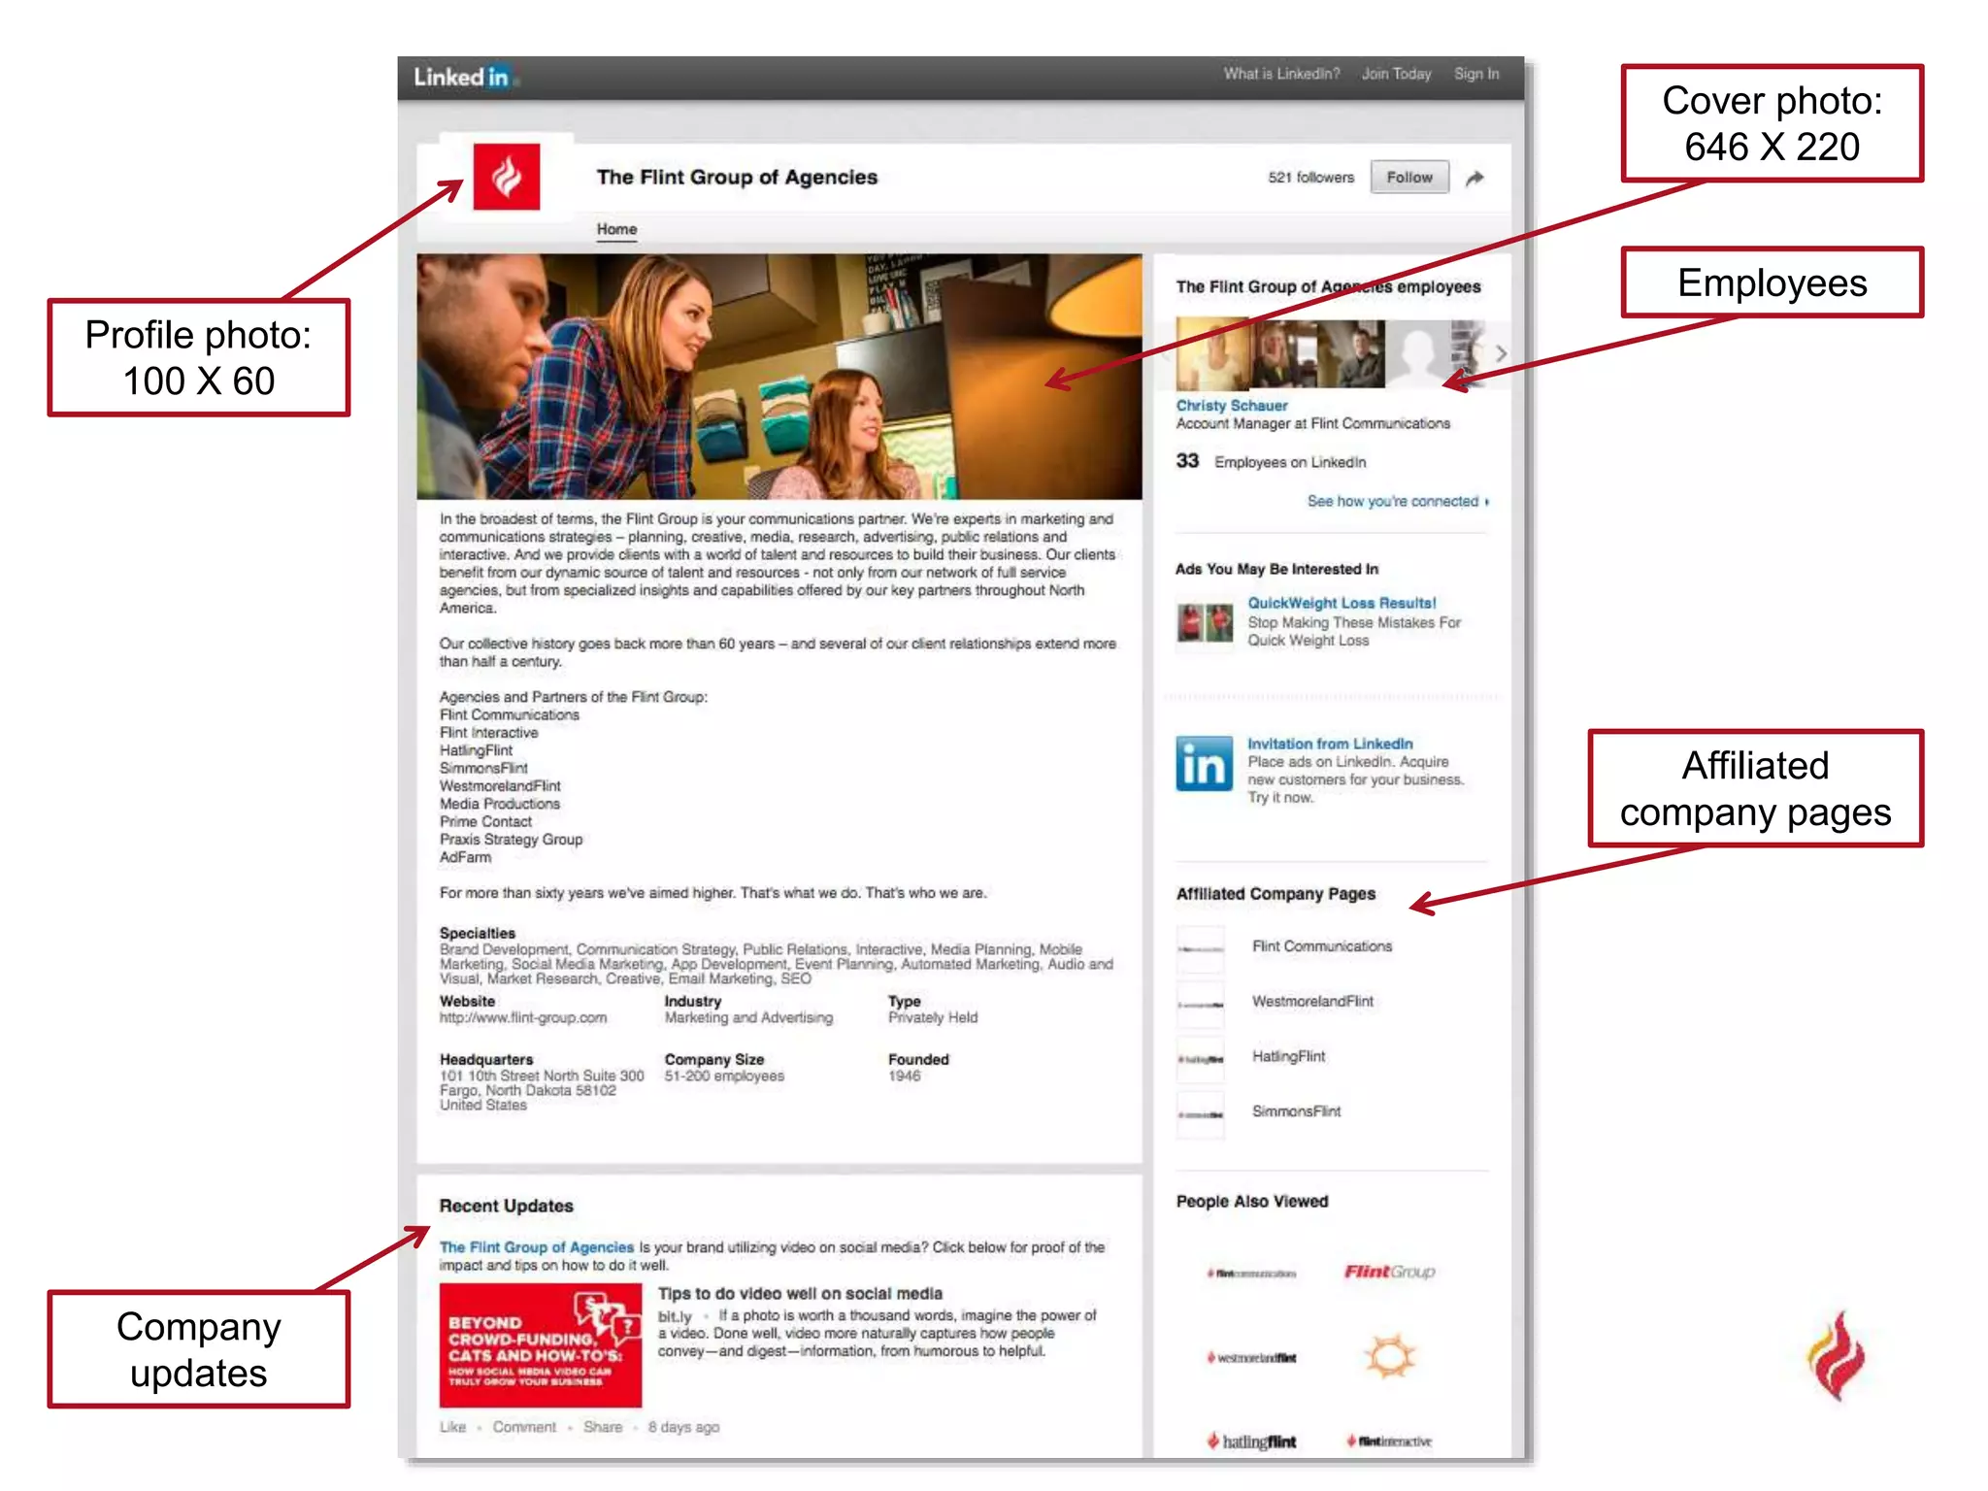Click 'The Flint Group of Agencies' update author link
The image size is (1988, 1491).
537,1247
